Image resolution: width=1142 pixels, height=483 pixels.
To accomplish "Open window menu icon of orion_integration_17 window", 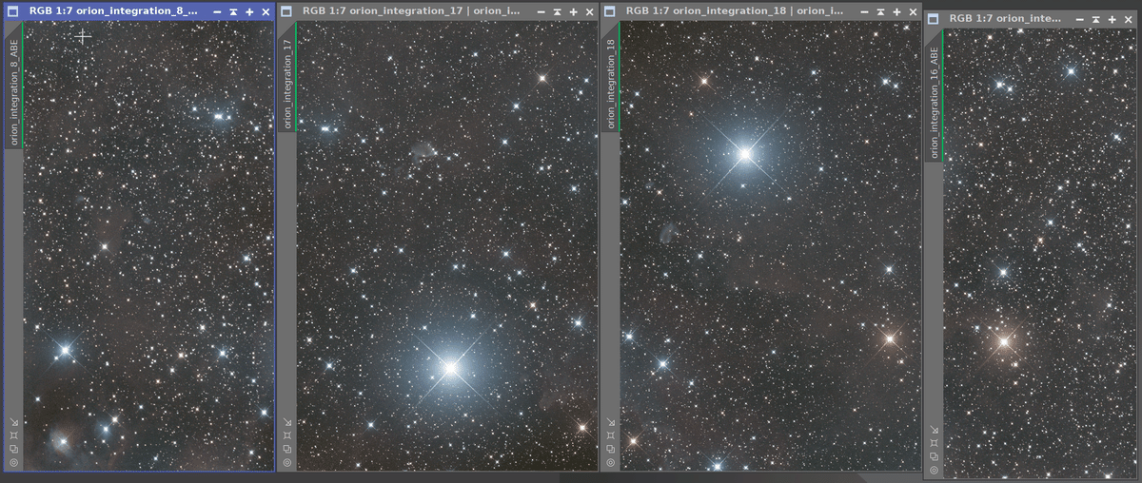I will click(286, 11).
